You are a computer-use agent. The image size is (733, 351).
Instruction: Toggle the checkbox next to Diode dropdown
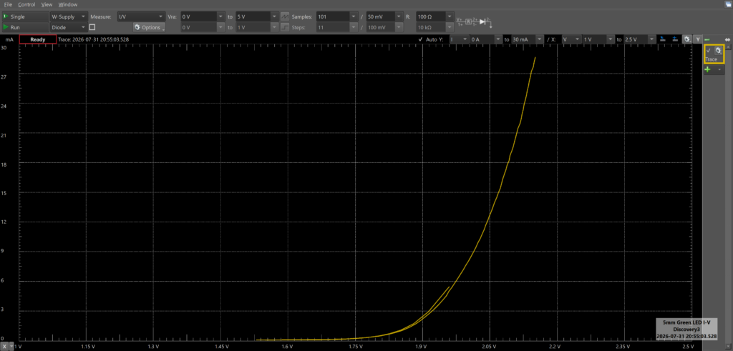pyautogui.click(x=92, y=28)
